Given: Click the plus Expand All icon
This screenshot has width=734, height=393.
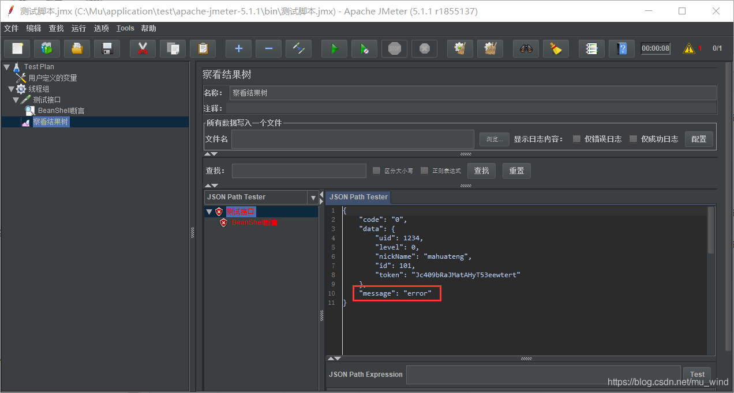Looking at the screenshot, I should tap(238, 49).
